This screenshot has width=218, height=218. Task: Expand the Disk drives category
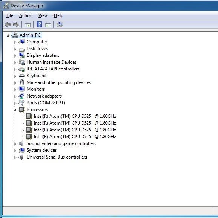(15, 49)
